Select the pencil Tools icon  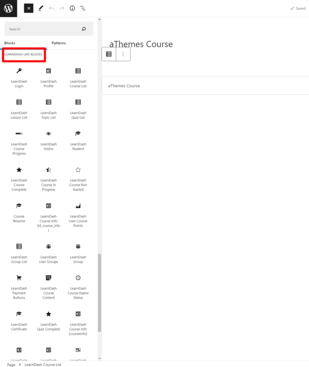pyautogui.click(x=41, y=9)
